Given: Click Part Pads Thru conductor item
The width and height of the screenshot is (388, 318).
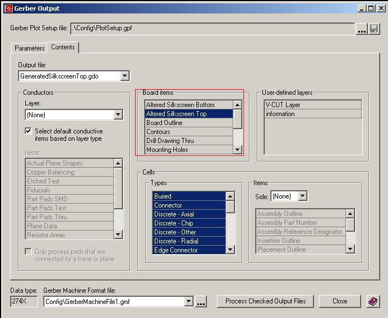Looking at the screenshot, I should click(x=70, y=217).
